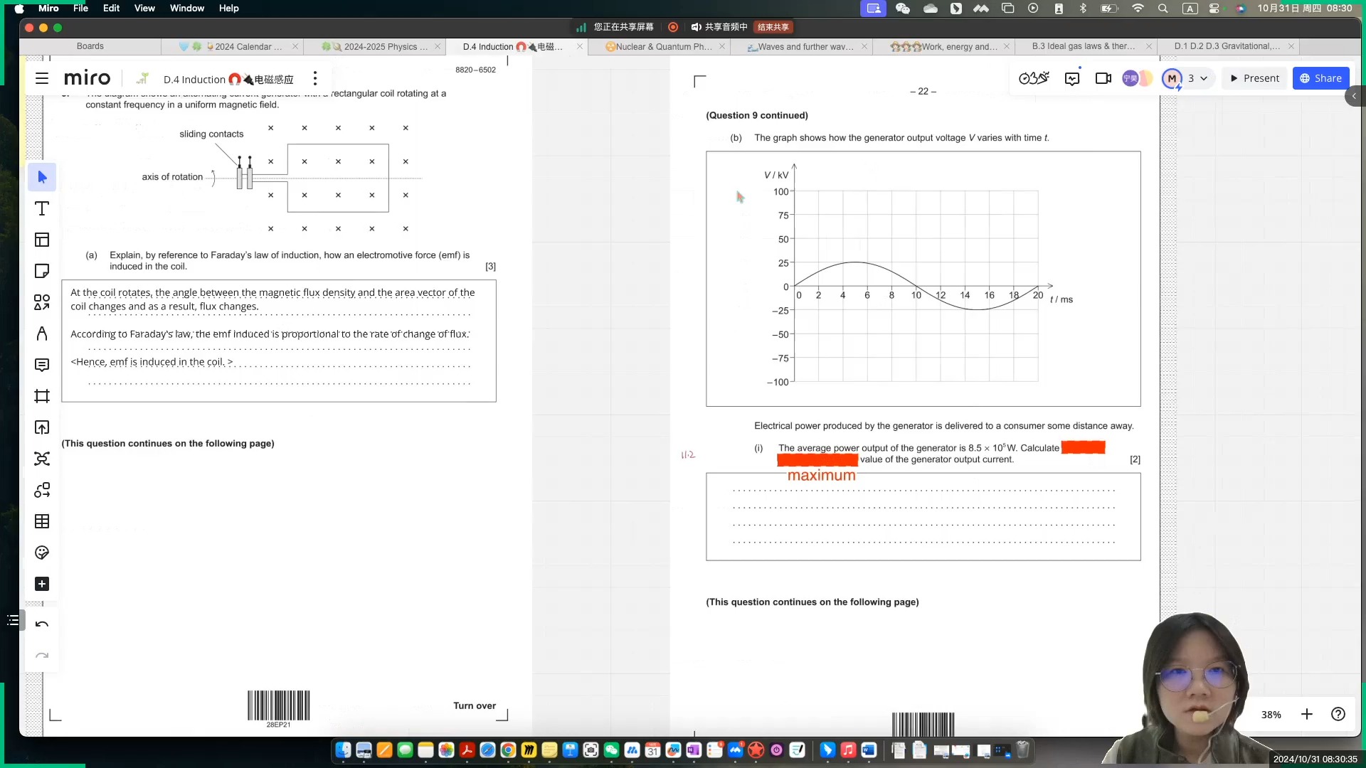This screenshot has width=1366, height=768.
Task: Open Spotlight search in menu bar
Action: click(1163, 8)
